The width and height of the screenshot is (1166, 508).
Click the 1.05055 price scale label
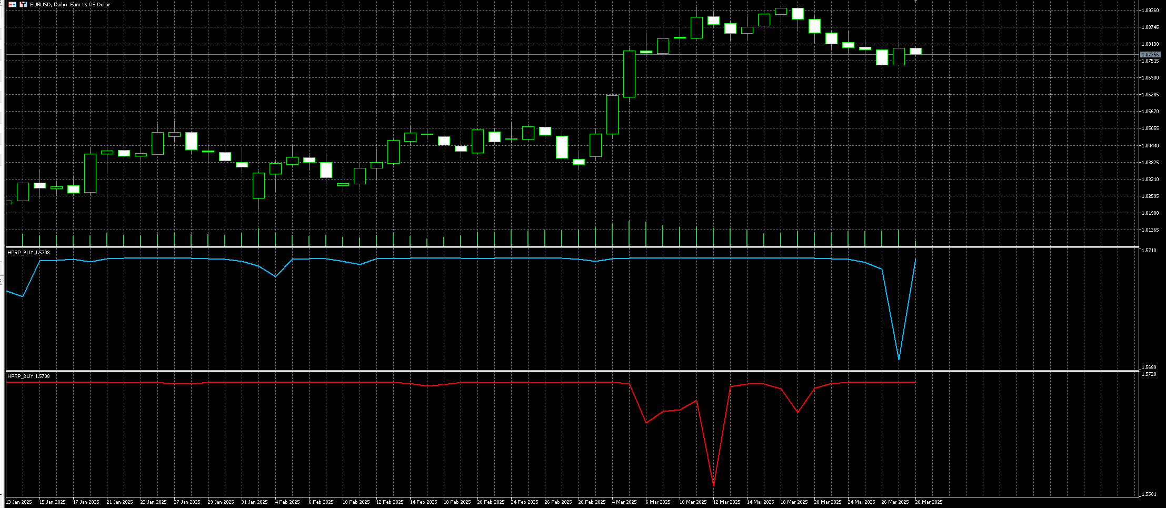1150,128
